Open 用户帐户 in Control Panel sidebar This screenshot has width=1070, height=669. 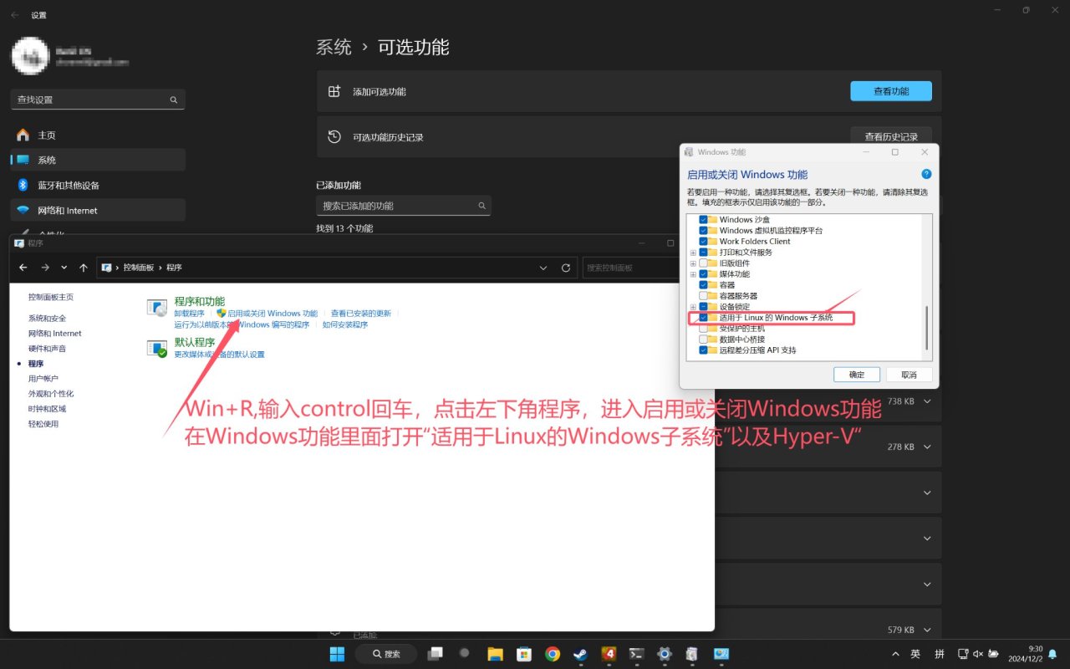click(x=43, y=379)
